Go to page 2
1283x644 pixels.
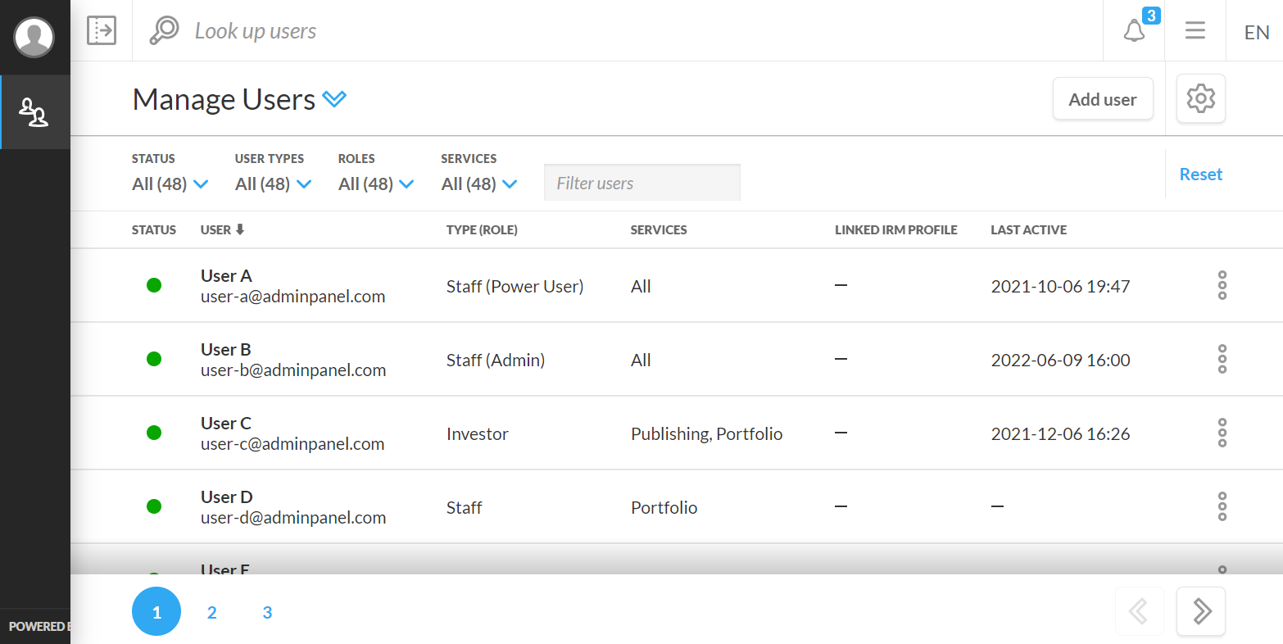click(x=211, y=612)
